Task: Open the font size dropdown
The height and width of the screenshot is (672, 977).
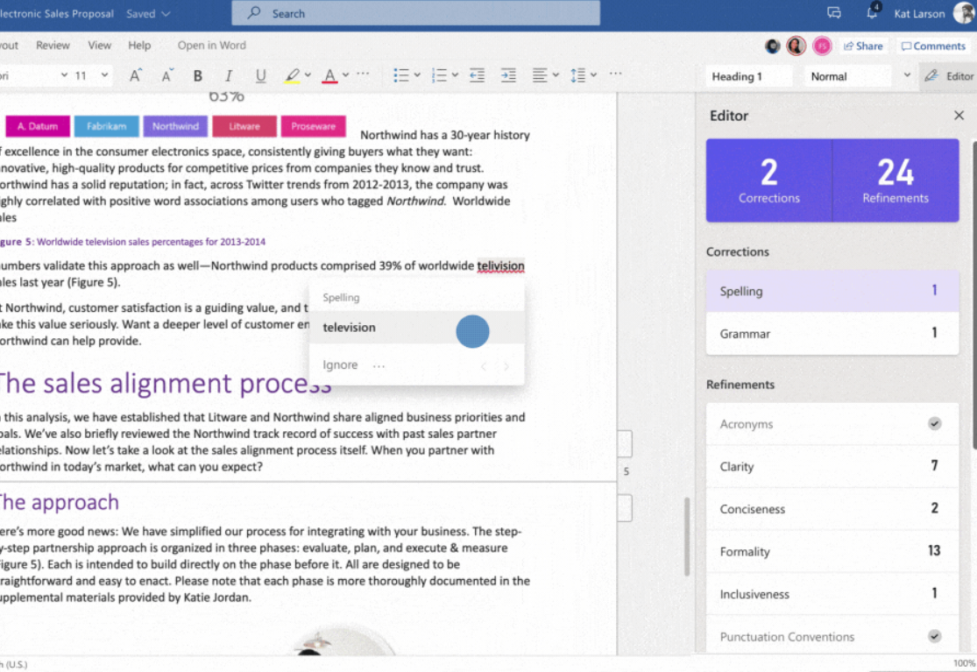Action: (x=105, y=76)
